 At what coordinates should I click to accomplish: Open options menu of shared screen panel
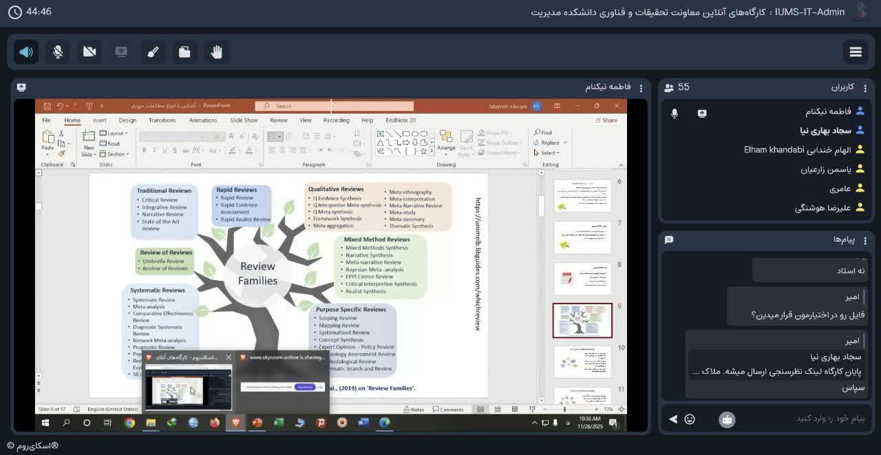pos(641,87)
